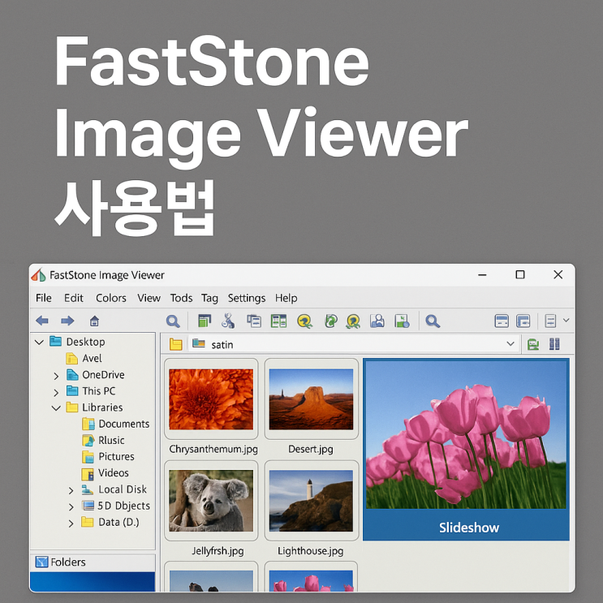
Task: Select the koala image thumbnail
Action: point(211,500)
